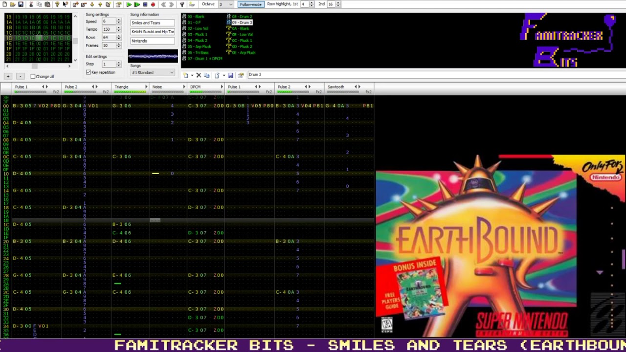Move frame up with arrow icon
This screenshot has height=352, width=626.
(100, 4)
